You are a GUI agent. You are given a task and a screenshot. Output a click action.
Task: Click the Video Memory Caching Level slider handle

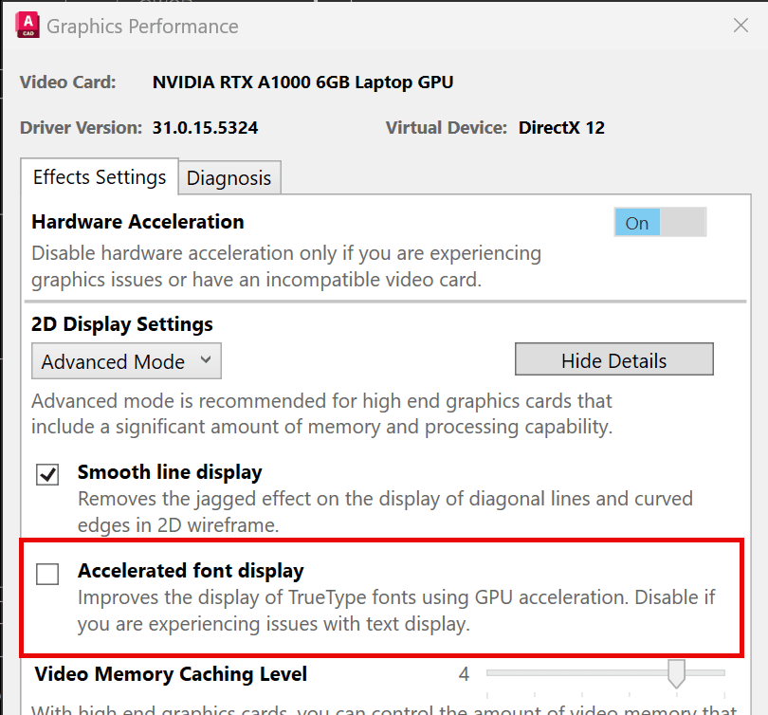[676, 673]
